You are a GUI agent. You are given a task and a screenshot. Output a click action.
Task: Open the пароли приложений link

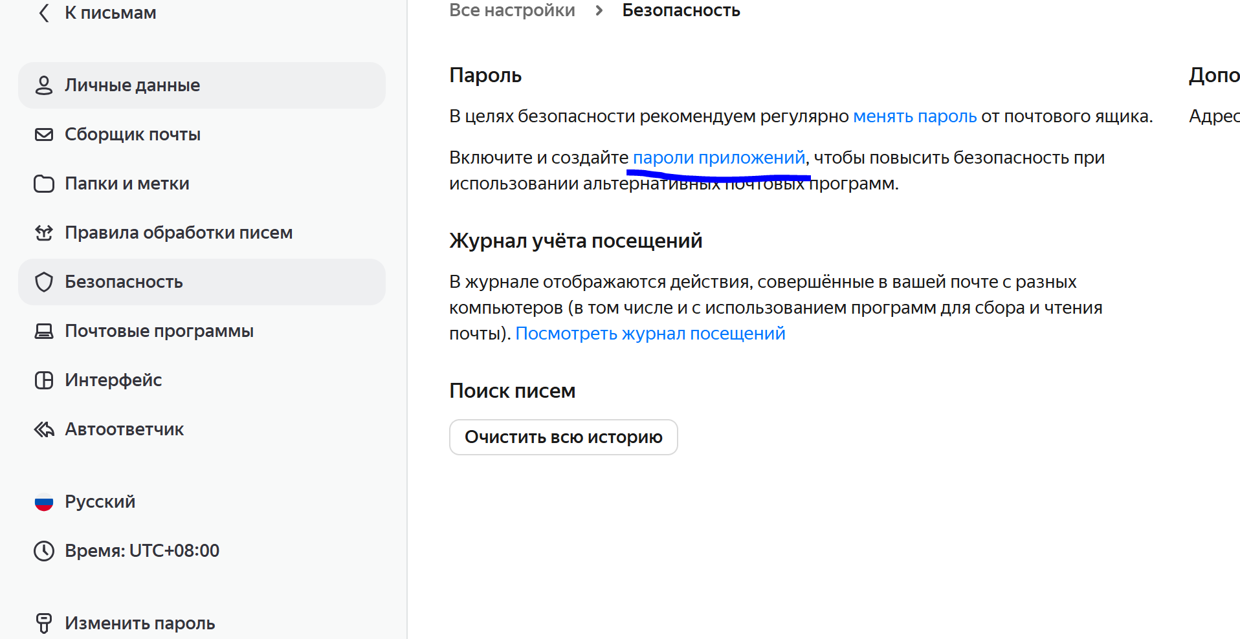[x=718, y=158]
